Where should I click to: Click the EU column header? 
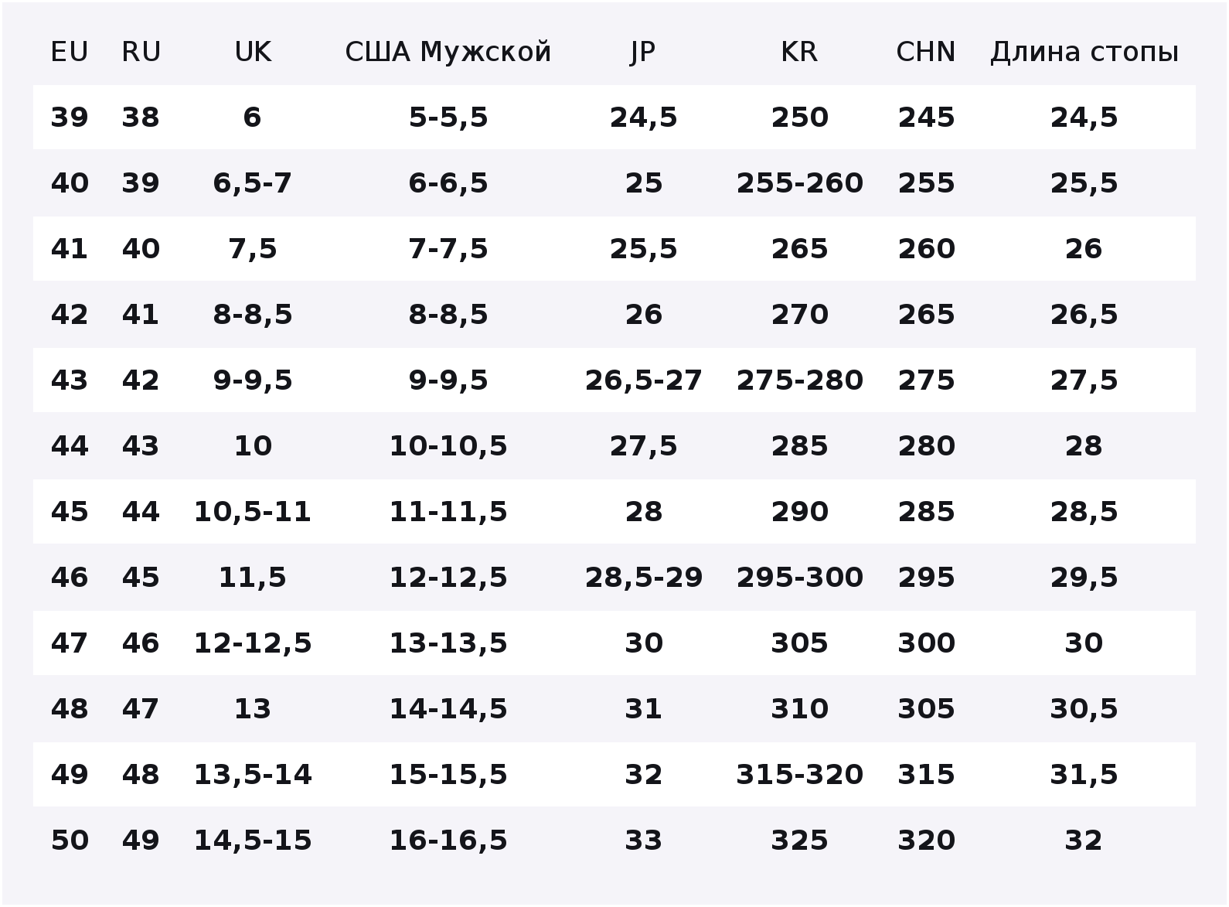(70, 52)
